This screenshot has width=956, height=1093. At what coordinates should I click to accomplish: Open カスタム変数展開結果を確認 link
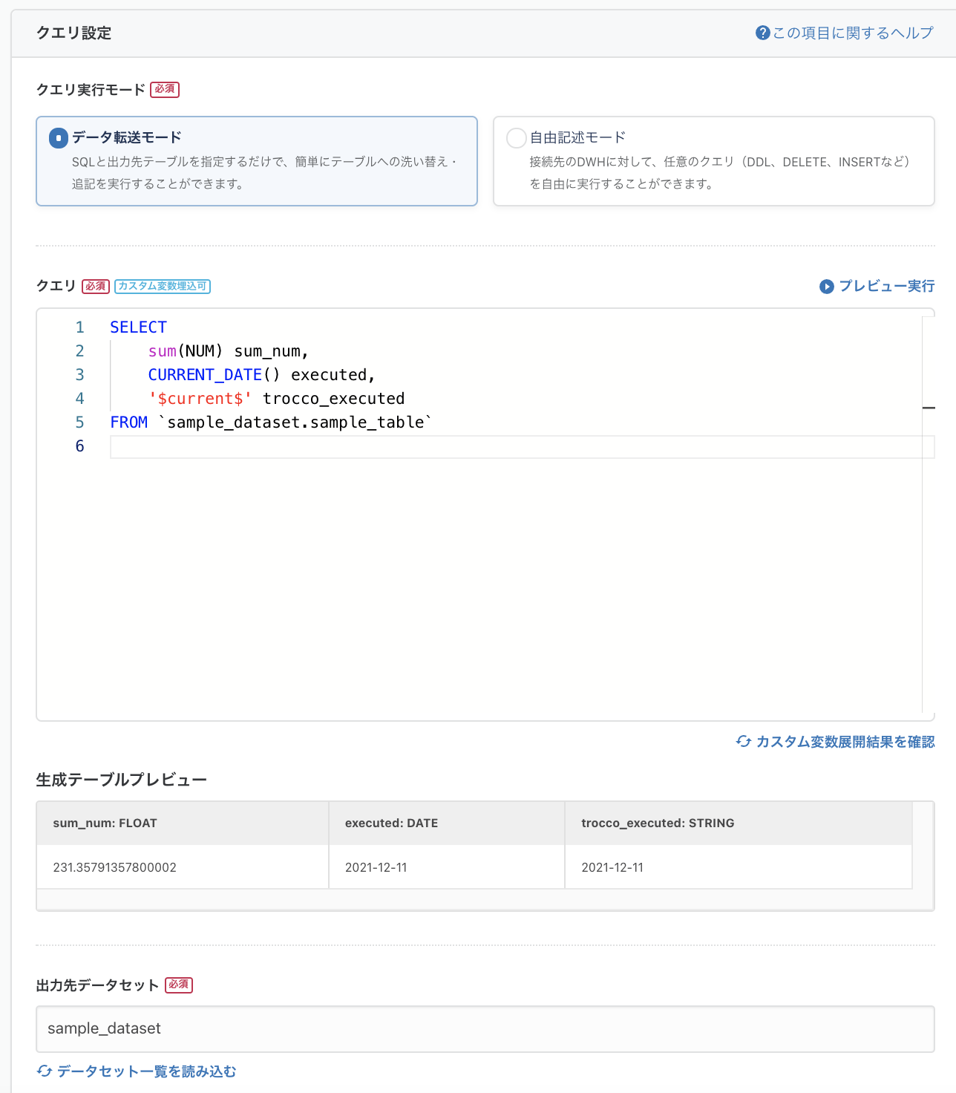point(845,742)
